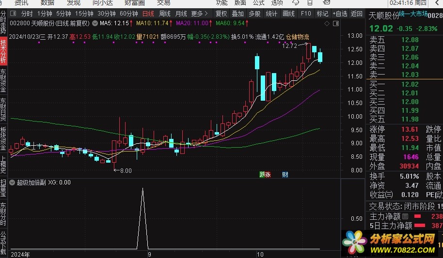Switch to the 5分钟 timeframe

[63, 14]
